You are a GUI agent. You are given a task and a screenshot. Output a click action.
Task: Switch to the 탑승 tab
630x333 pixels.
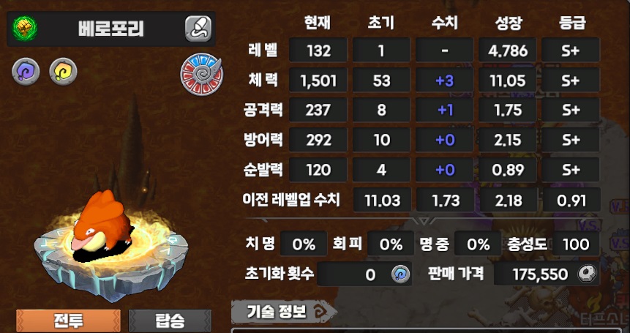click(170, 321)
